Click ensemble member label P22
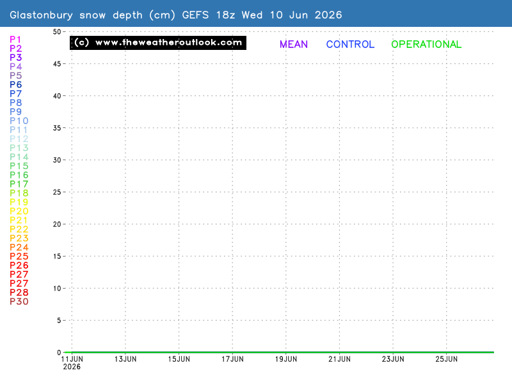 [19, 229]
